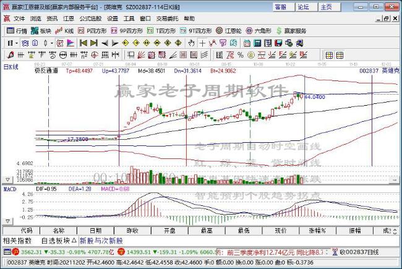Click the column header spinner at far right

(395, 231)
